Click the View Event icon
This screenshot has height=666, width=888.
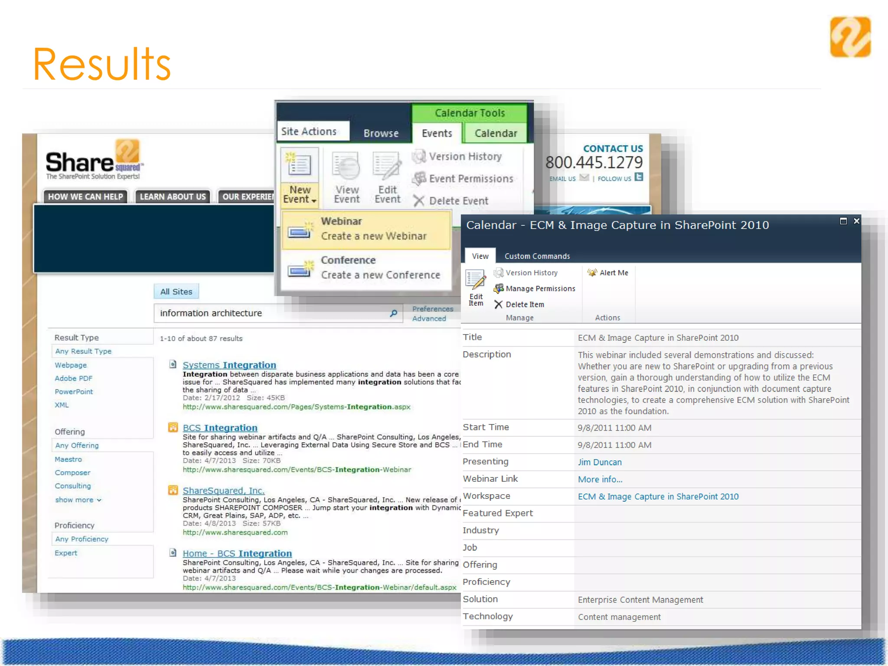[x=346, y=166]
